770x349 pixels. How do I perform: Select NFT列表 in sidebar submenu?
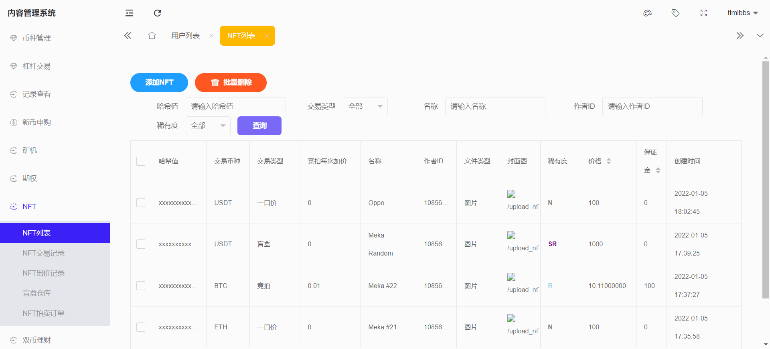(55, 233)
